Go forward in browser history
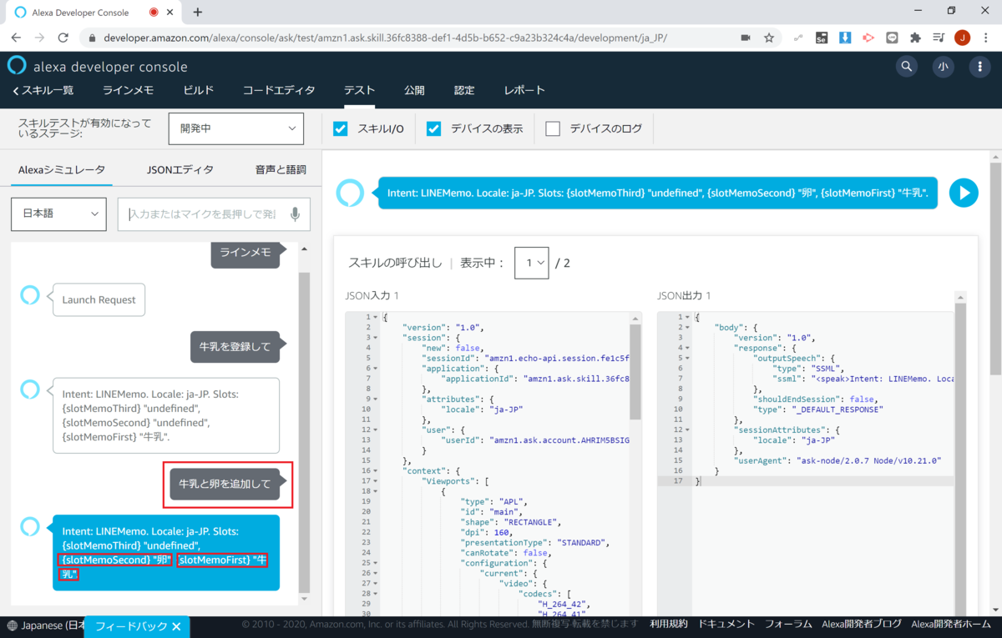The height and width of the screenshot is (638, 1002). coord(39,38)
